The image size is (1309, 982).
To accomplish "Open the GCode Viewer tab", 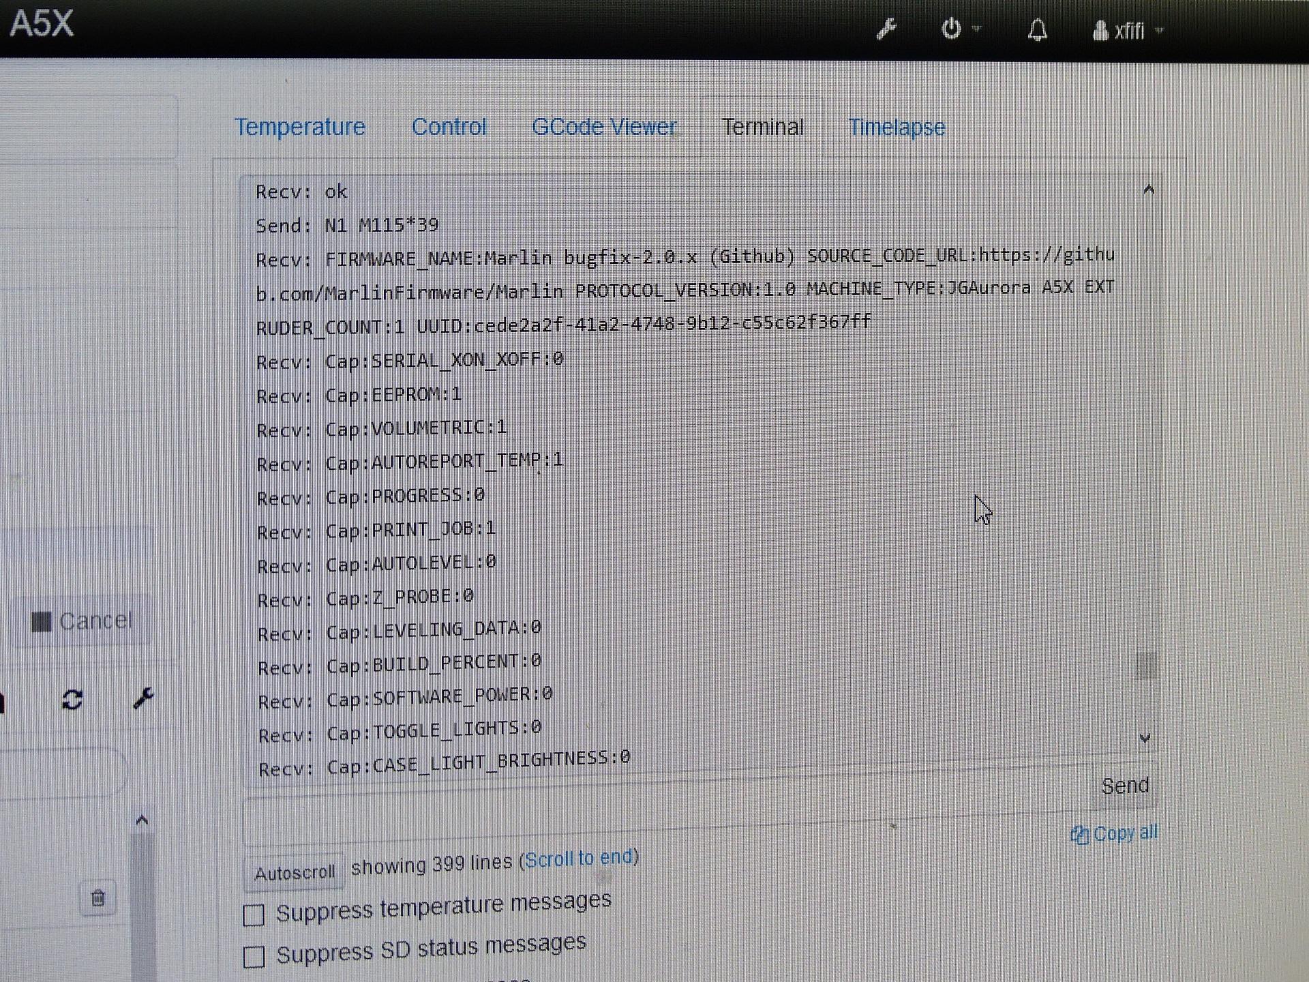I will [x=604, y=127].
